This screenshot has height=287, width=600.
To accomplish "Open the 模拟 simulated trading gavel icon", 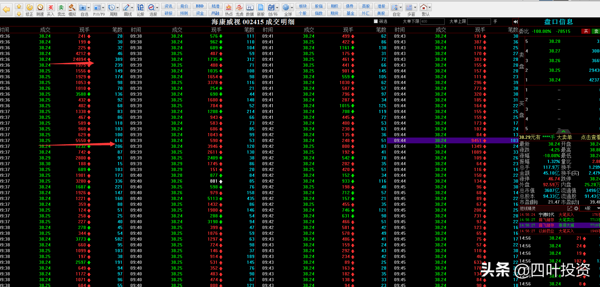I will pyautogui.click(x=72, y=10).
